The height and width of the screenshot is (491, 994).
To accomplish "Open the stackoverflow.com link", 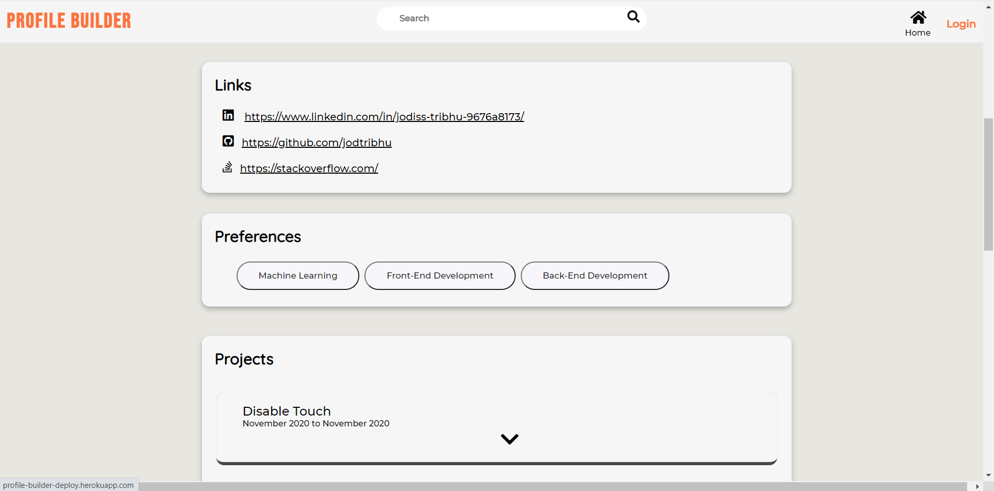I will [x=309, y=167].
